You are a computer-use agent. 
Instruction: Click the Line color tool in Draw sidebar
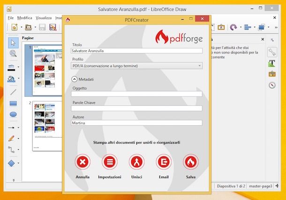(12, 67)
